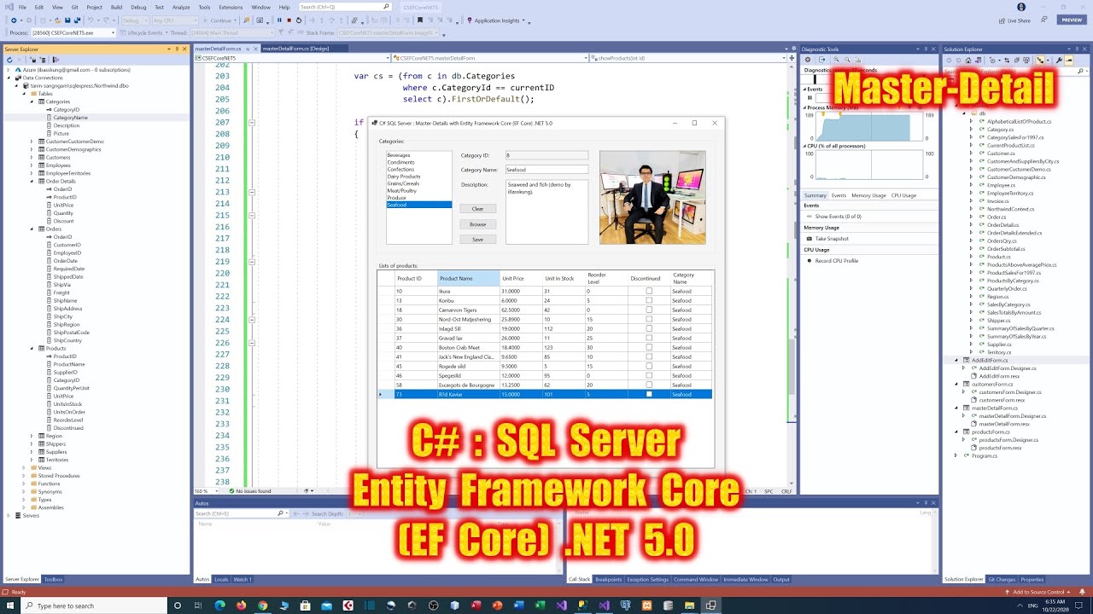Click the Save file toolbar icon
This screenshot has width=1093, height=614.
[x=67, y=20]
